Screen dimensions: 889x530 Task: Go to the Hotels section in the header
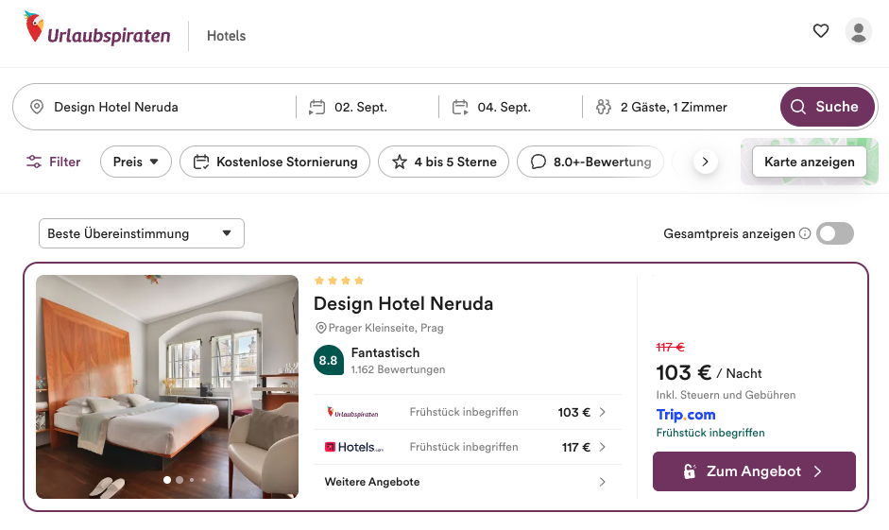click(226, 36)
